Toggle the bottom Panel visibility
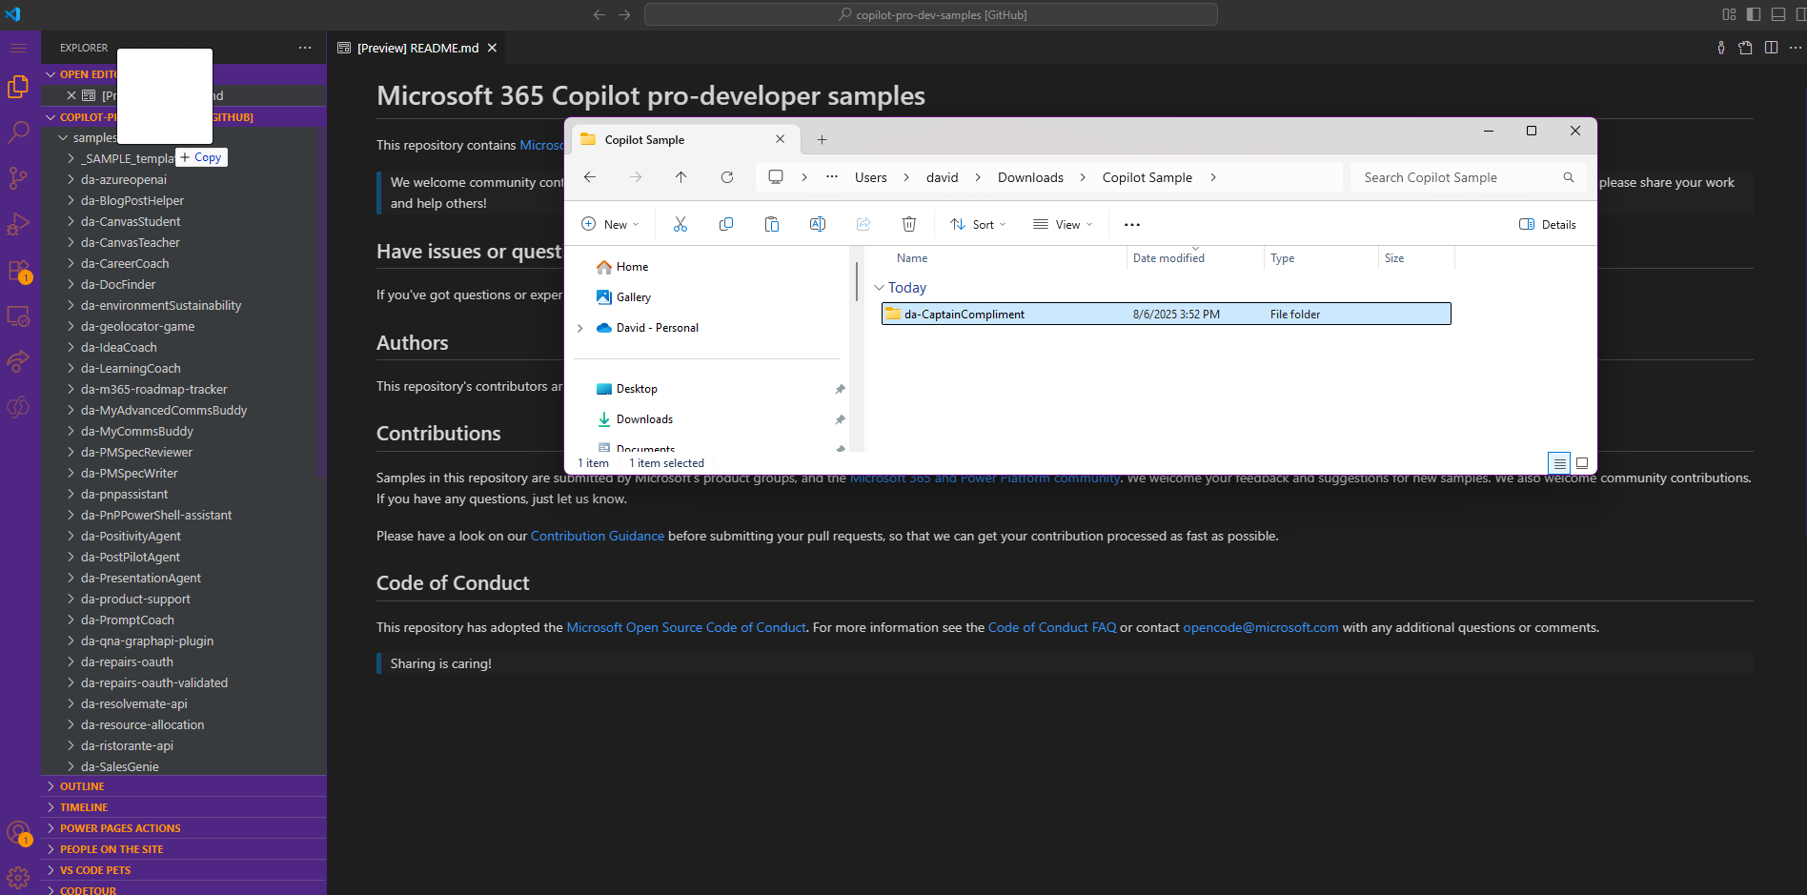The image size is (1807, 895). pos(1778,14)
